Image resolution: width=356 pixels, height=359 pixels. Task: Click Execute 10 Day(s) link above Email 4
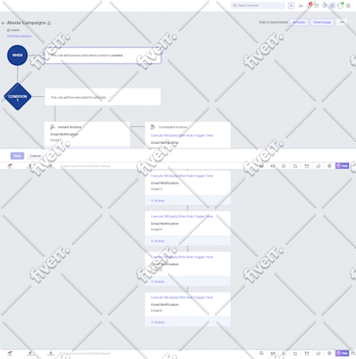click(x=182, y=217)
